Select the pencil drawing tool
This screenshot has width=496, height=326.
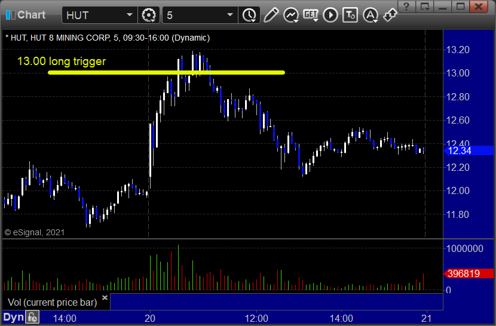(x=271, y=15)
